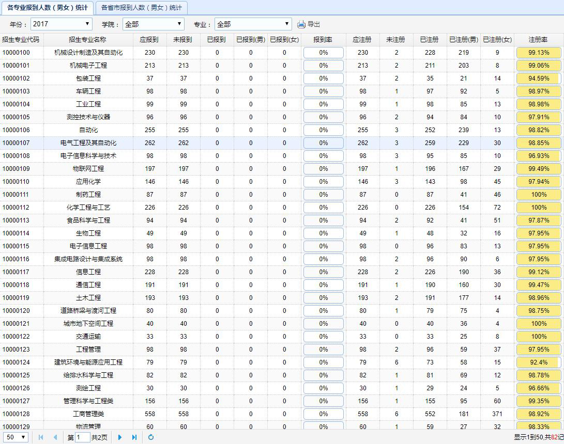Click the page number input field
Image resolution: width=564 pixels, height=444 pixels.
coord(82,437)
